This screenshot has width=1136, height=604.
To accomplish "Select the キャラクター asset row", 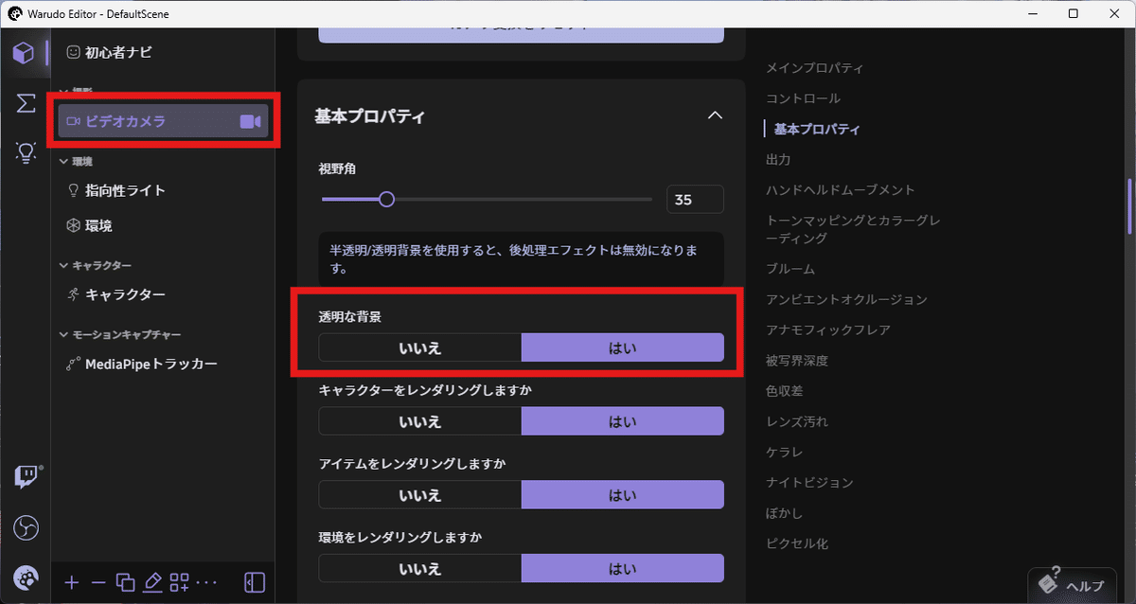I will click(x=163, y=294).
